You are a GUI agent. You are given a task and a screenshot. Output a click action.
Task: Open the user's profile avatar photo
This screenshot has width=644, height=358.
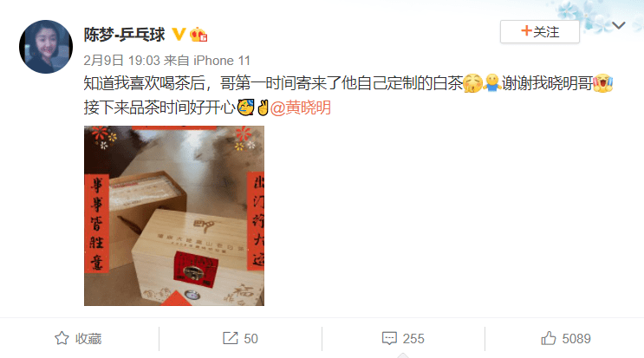[x=46, y=47]
